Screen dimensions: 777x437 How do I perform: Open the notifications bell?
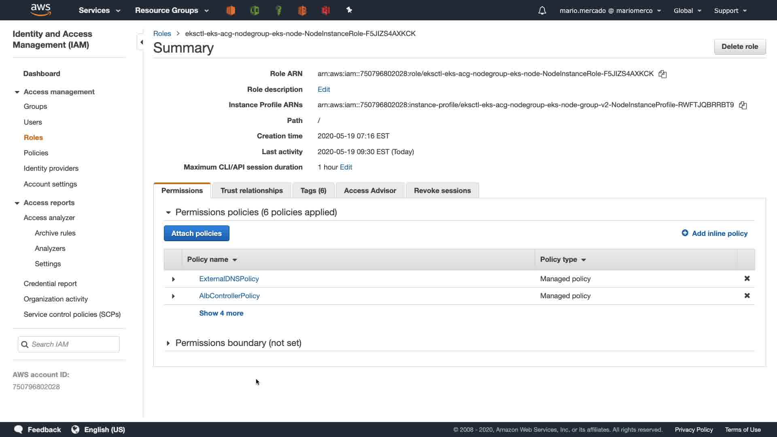click(x=542, y=11)
